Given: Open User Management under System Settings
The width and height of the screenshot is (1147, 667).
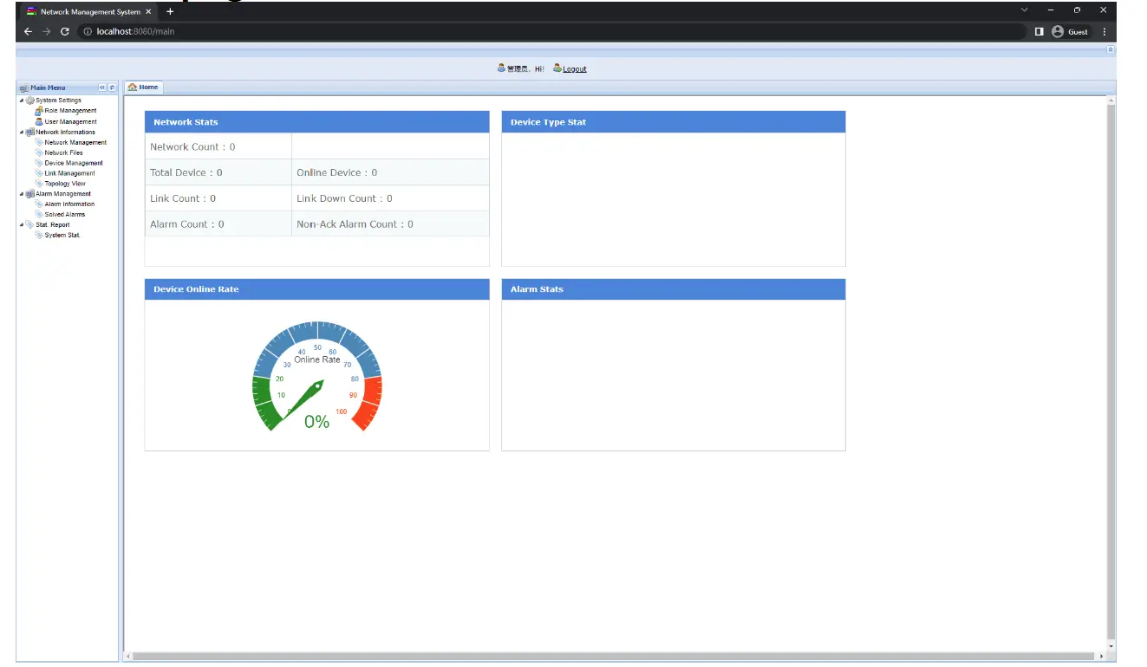Looking at the screenshot, I should click(69, 121).
